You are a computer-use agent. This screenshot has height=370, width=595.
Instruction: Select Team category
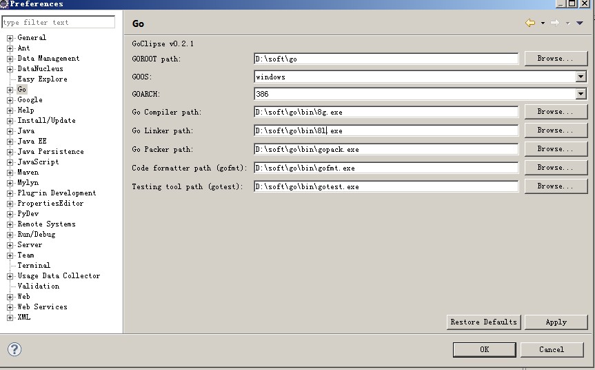coord(26,255)
